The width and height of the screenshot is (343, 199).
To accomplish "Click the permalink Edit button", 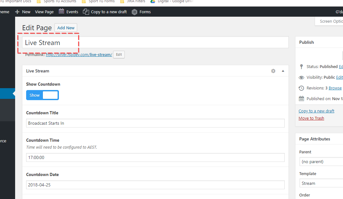I will point(119,55).
